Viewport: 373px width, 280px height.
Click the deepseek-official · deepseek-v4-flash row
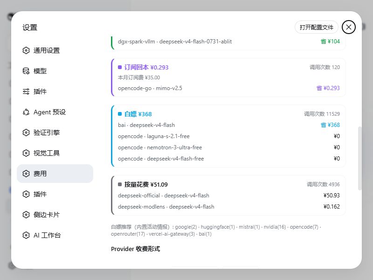[228, 196]
